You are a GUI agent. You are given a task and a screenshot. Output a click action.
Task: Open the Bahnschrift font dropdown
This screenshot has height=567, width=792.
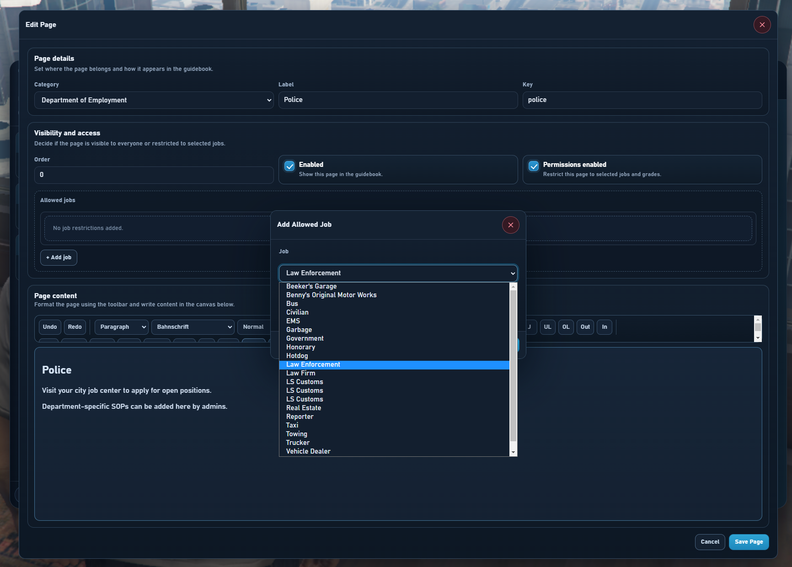193,327
